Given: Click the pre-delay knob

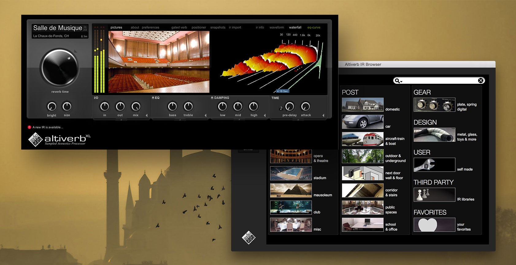Looking at the screenshot, I should [290, 106].
